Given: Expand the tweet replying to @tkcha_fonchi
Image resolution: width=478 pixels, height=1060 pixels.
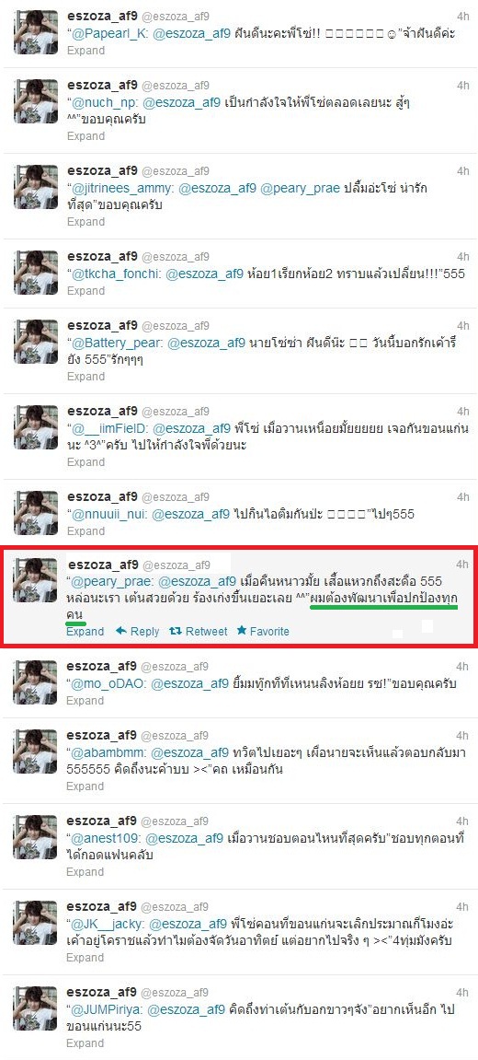Looking at the screenshot, I should pyautogui.click(x=85, y=291).
